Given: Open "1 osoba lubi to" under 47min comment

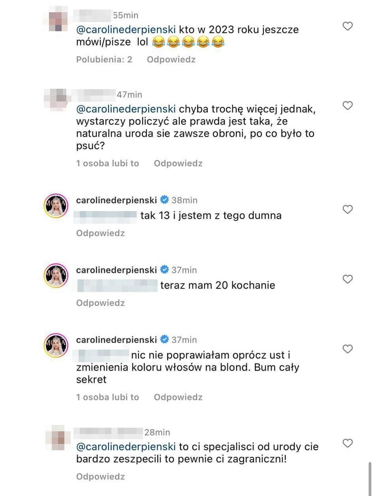Looking at the screenshot, I should click(x=107, y=163).
